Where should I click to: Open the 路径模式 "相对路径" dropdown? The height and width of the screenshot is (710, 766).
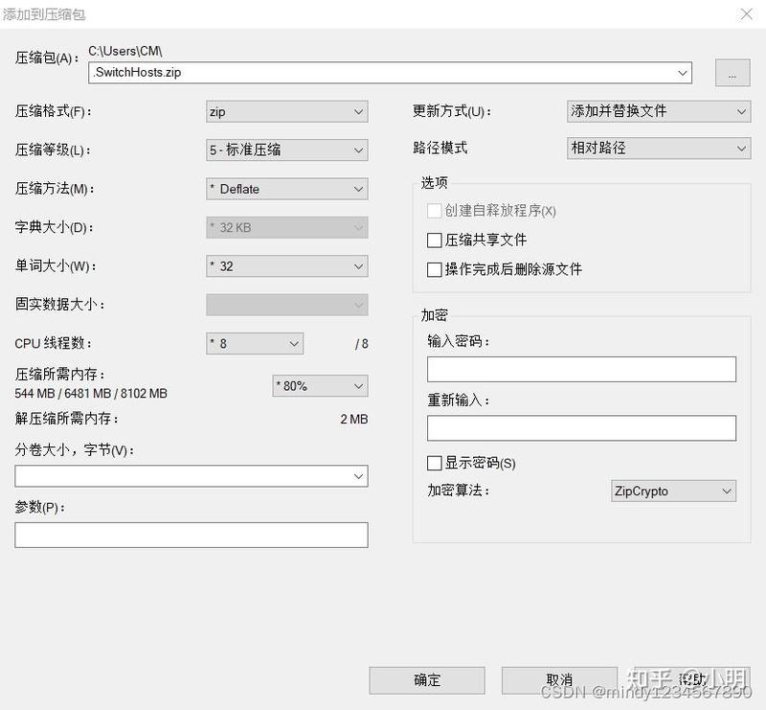tap(659, 149)
